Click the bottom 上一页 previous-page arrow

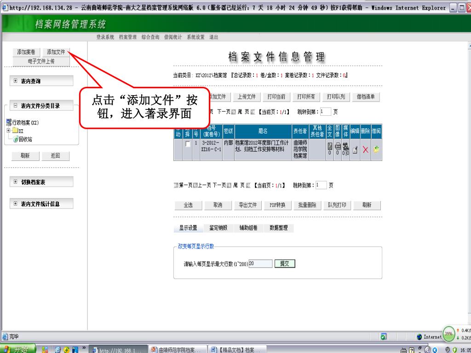pyautogui.click(x=195, y=186)
